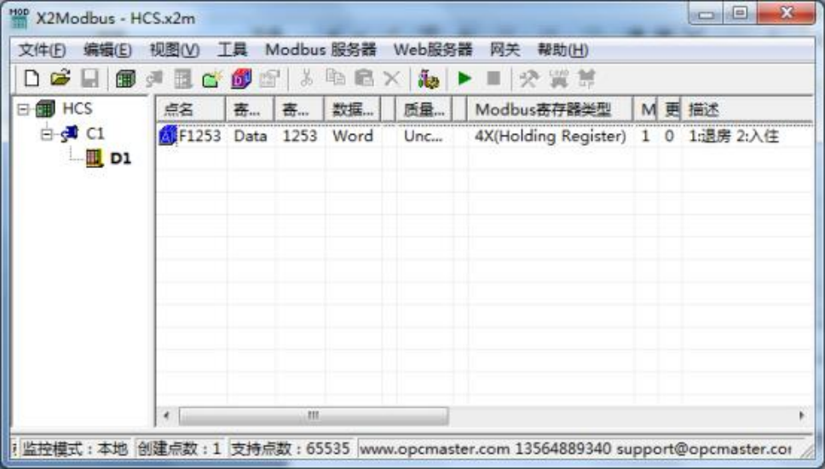Click the grayed load configuration icon
The width and height of the screenshot is (825, 469).
[x=559, y=79]
